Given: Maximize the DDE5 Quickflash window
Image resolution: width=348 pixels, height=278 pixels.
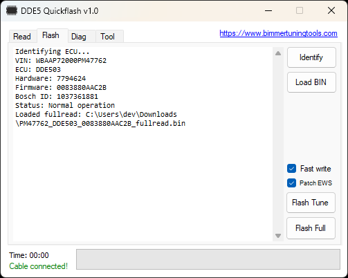Looking at the screenshot, I should 300,10.
